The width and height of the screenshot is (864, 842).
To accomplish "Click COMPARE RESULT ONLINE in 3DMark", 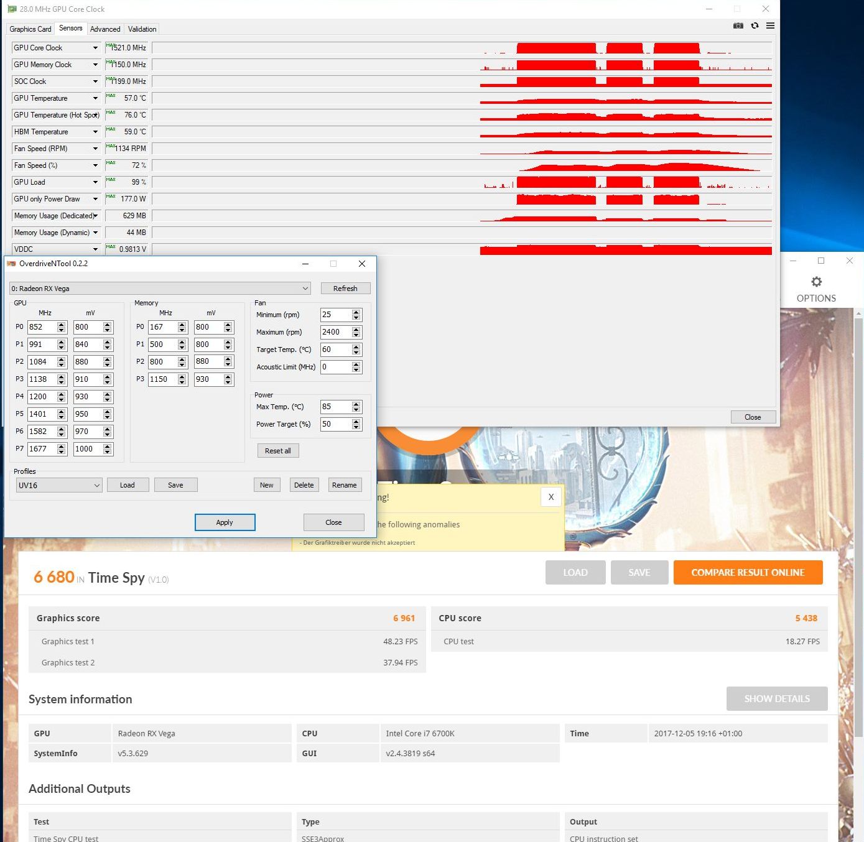I will [748, 573].
